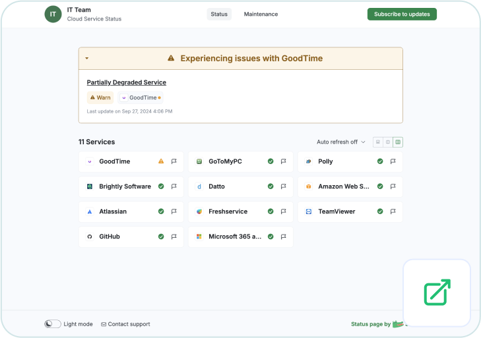Screen dimensions: 481x338
Task: Click the green check status for GitHub
Action: tap(161, 237)
